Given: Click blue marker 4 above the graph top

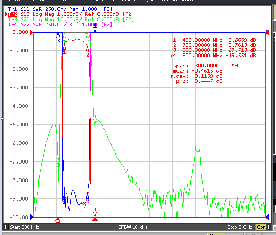Looking at the screenshot, I should [95, 30].
